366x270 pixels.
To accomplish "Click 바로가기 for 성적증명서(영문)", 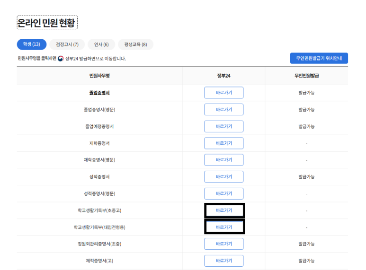I will pyautogui.click(x=223, y=193).
